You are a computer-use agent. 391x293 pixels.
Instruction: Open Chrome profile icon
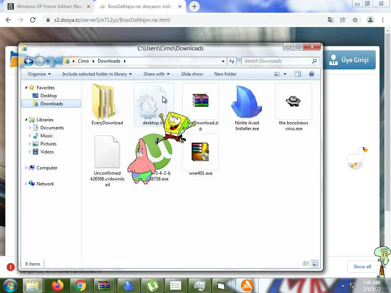click(x=370, y=20)
